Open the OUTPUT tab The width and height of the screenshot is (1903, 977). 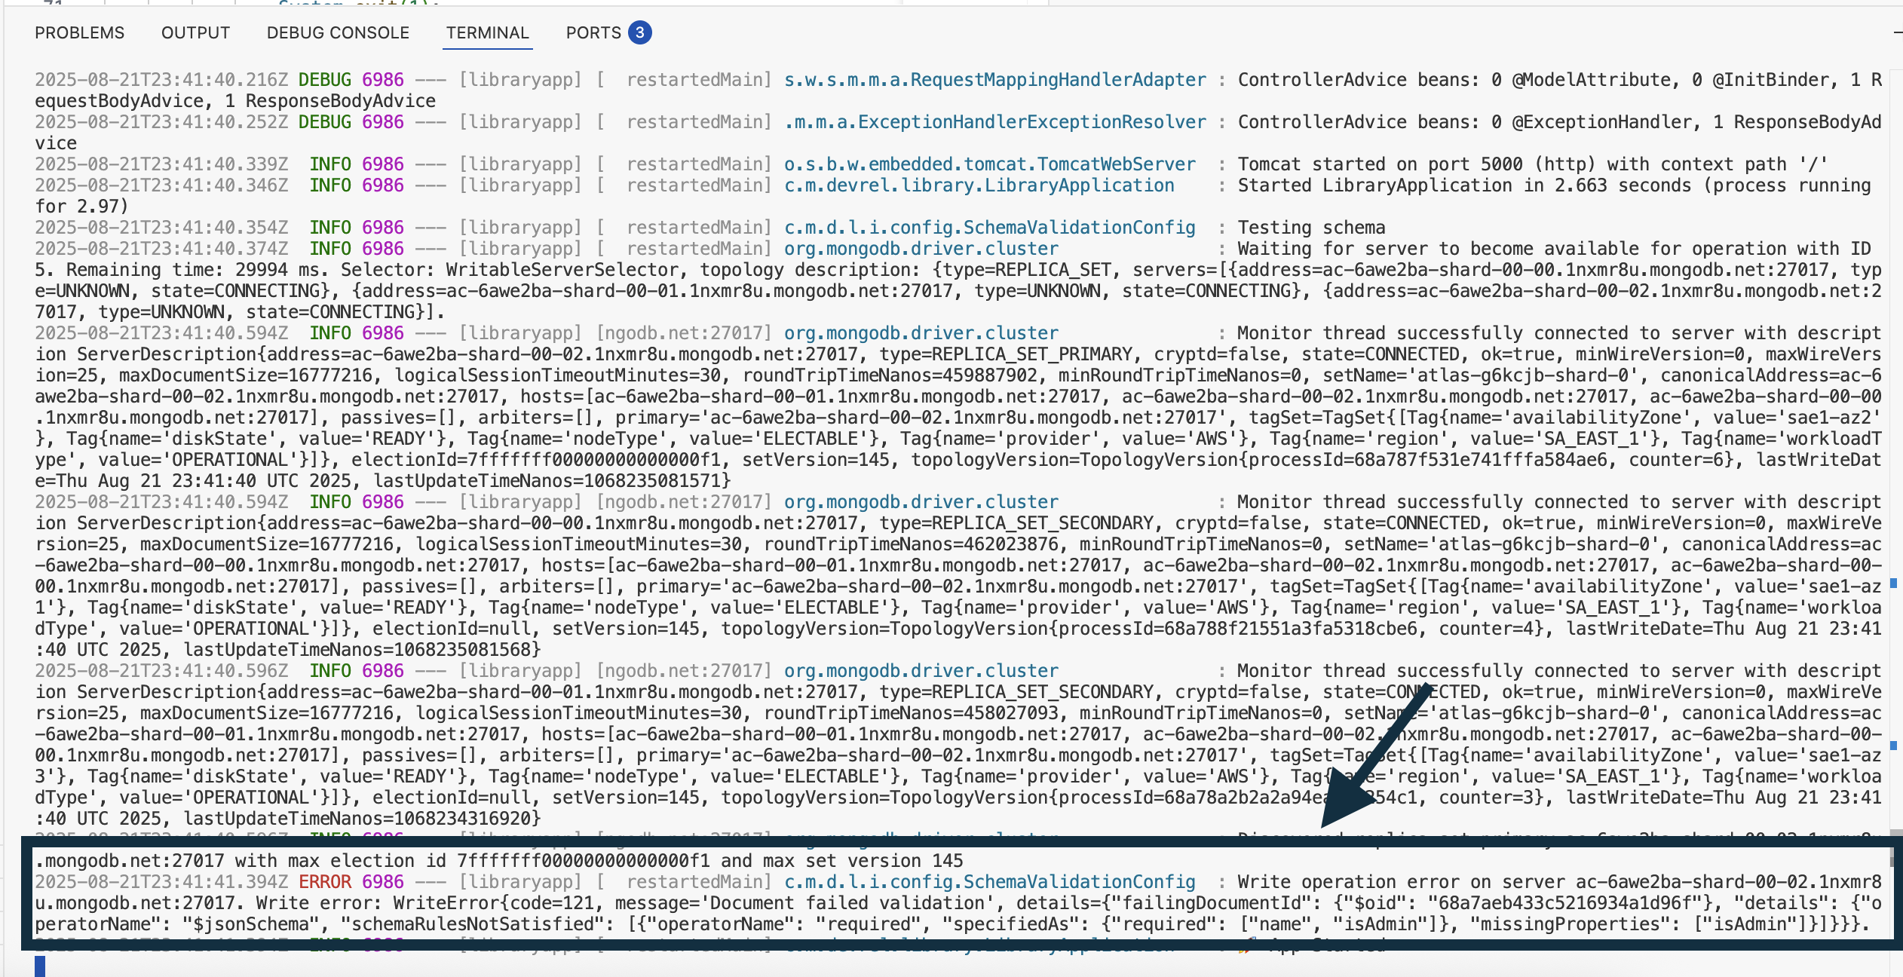(x=195, y=33)
